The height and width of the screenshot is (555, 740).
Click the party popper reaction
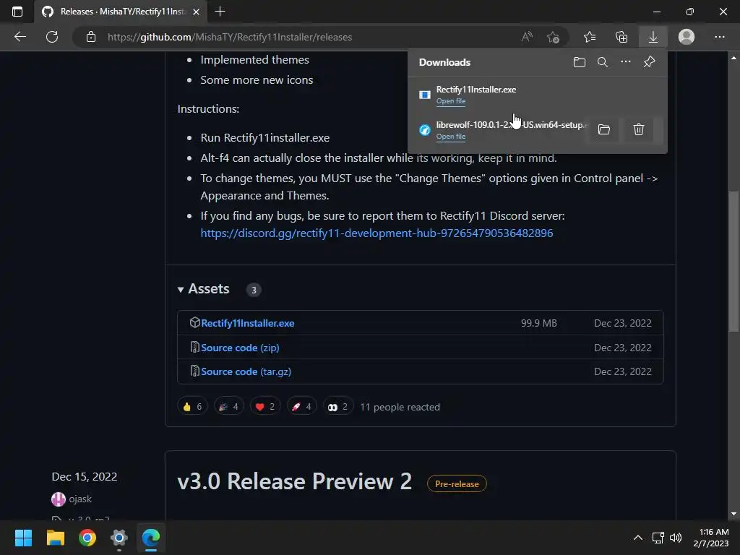(228, 407)
